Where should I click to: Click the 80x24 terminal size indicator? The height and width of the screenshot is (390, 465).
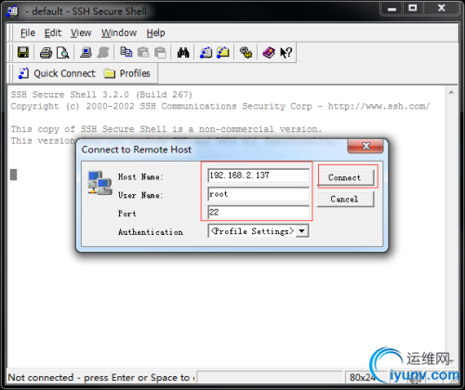coord(363,378)
